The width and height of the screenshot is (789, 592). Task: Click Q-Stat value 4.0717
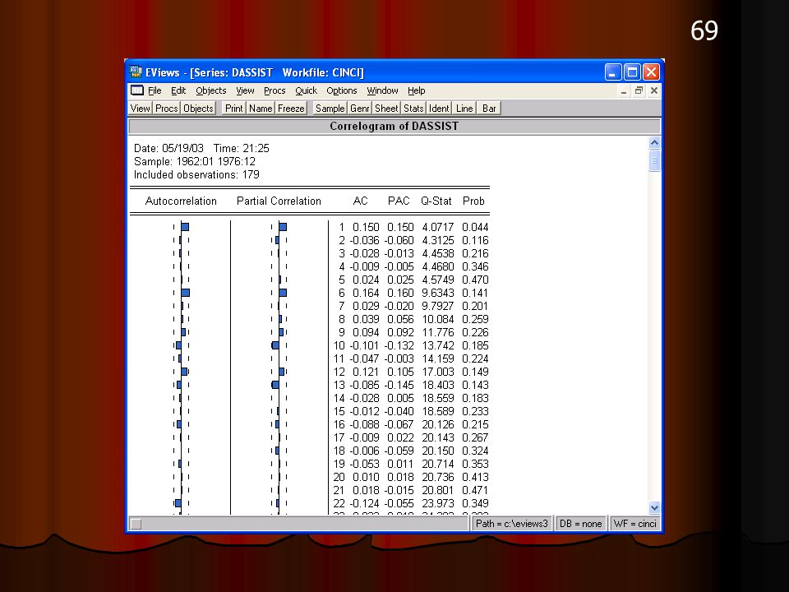point(438,227)
